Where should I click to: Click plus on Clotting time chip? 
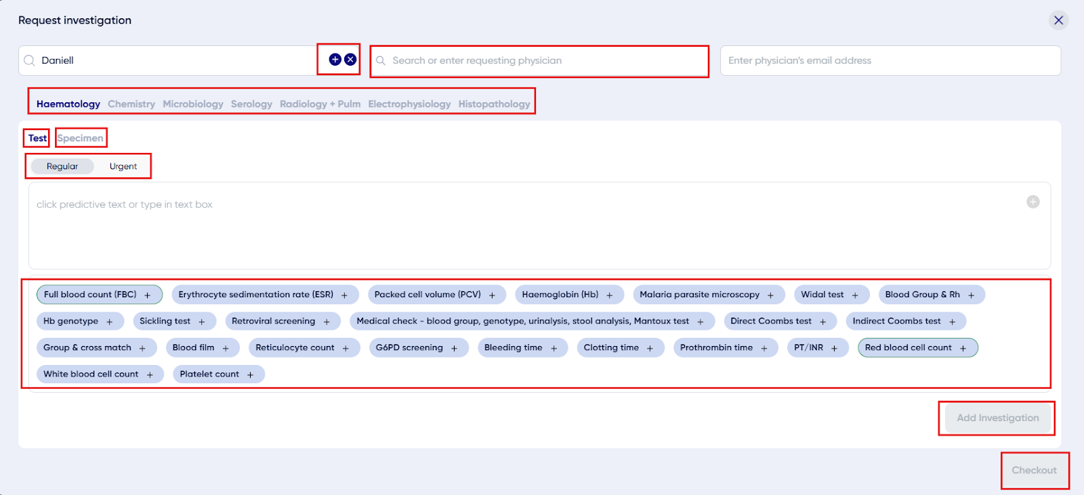[x=650, y=348]
